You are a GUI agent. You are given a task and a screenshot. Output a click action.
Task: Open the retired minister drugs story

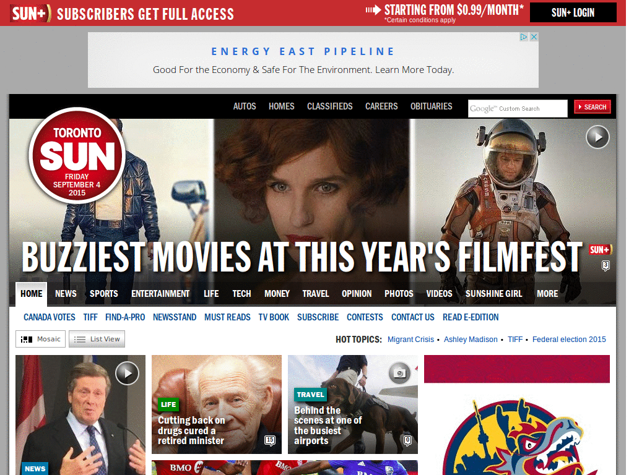tap(191, 430)
